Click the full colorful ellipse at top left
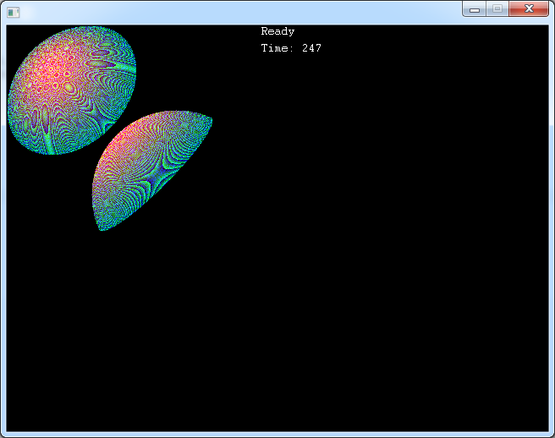555x438 pixels. point(72,90)
